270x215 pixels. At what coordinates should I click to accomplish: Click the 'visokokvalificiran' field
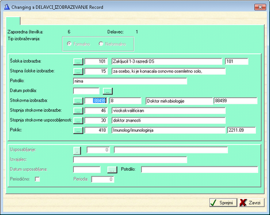click(x=168, y=110)
